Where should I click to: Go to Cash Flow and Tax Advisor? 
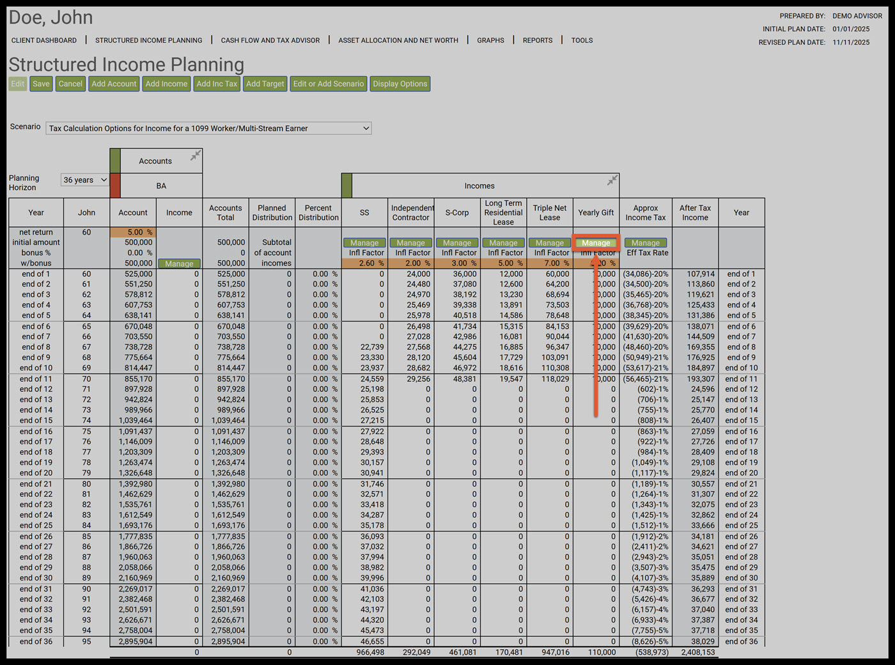(270, 40)
